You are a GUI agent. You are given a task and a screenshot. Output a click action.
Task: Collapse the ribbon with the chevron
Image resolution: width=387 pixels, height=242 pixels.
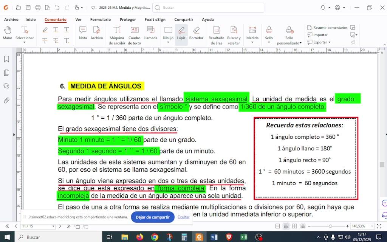coord(384,45)
